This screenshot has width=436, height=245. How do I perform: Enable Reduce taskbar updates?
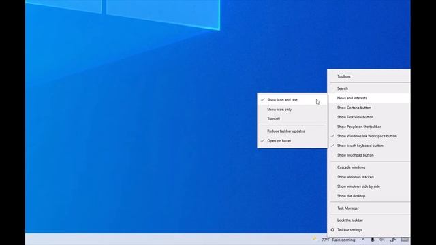(292, 131)
